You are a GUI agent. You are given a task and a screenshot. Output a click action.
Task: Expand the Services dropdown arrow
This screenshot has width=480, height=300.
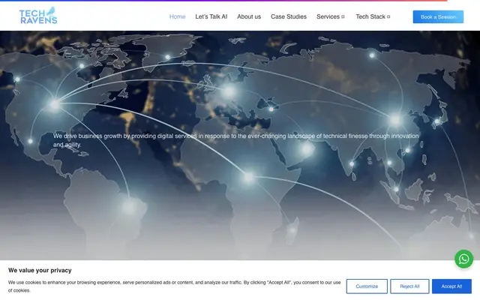[343, 16]
